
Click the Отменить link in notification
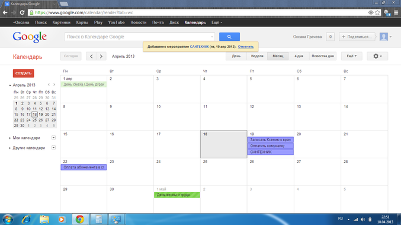[245, 47]
